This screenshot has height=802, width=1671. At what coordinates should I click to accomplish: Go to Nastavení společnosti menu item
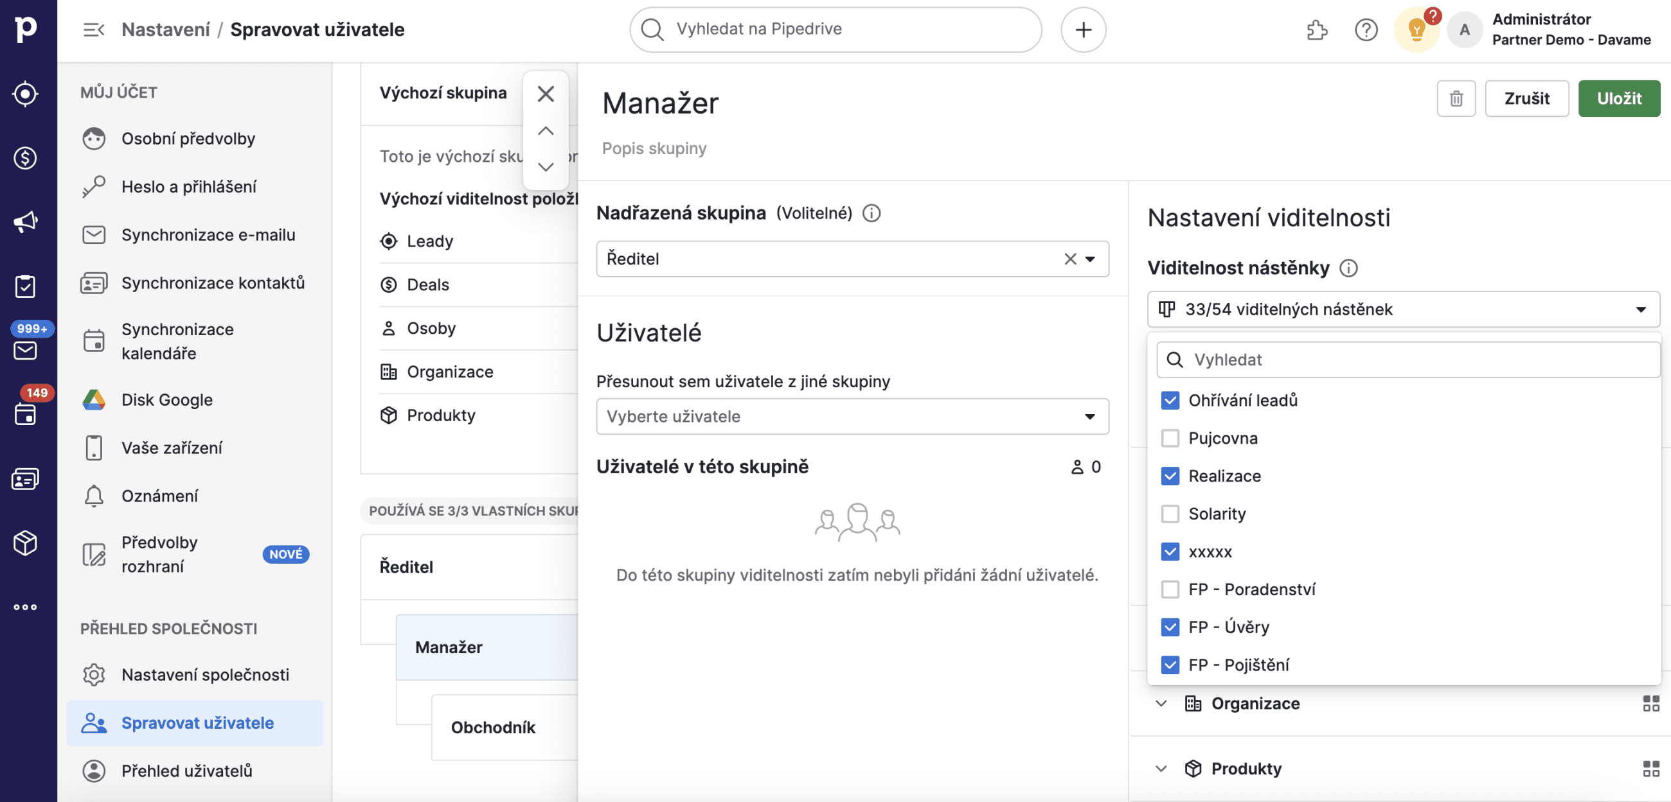205,675
